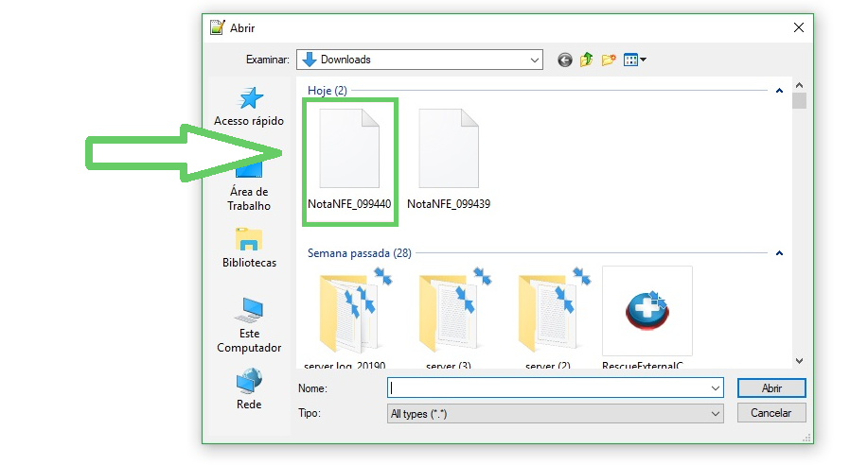850x465 pixels.
Task: Expand the Nome field dropdown arrow
Action: [716, 387]
